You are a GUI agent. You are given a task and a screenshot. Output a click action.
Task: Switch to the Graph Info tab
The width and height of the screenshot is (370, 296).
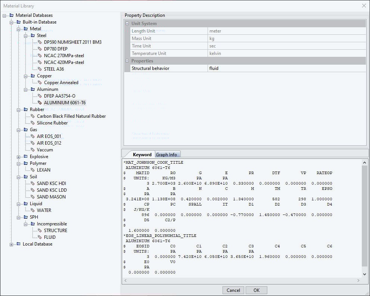[x=167, y=154]
